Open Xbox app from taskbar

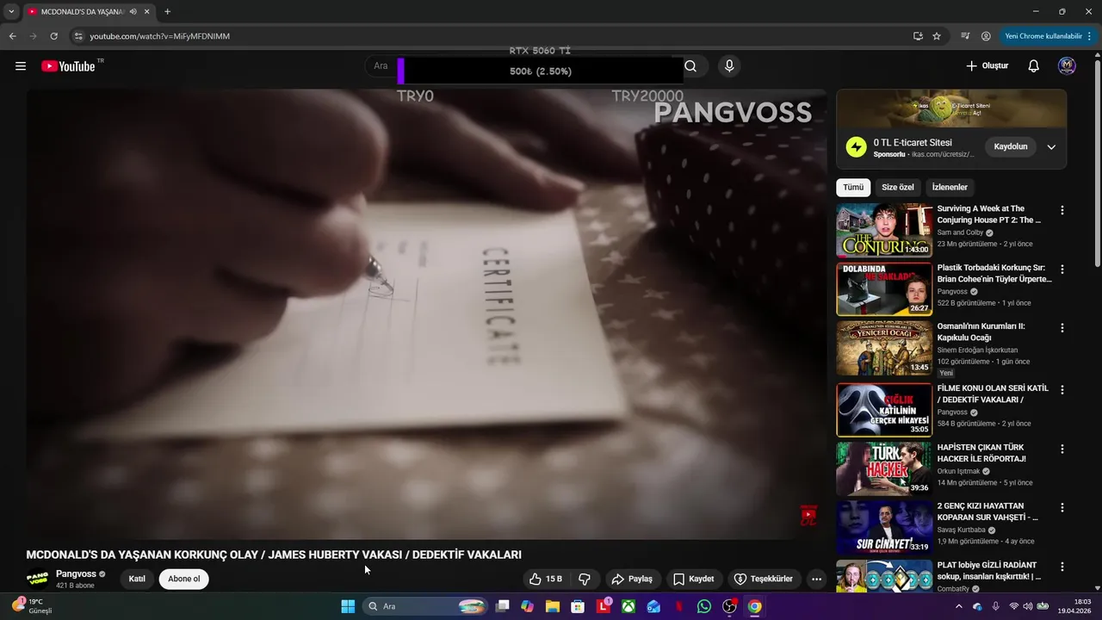(x=629, y=606)
